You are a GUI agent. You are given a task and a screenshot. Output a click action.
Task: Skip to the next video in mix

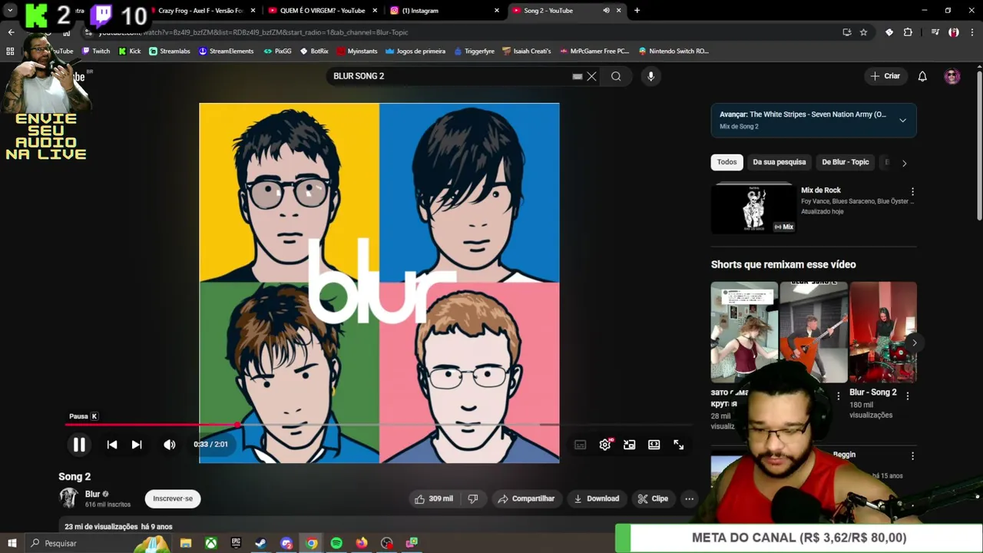(x=137, y=445)
